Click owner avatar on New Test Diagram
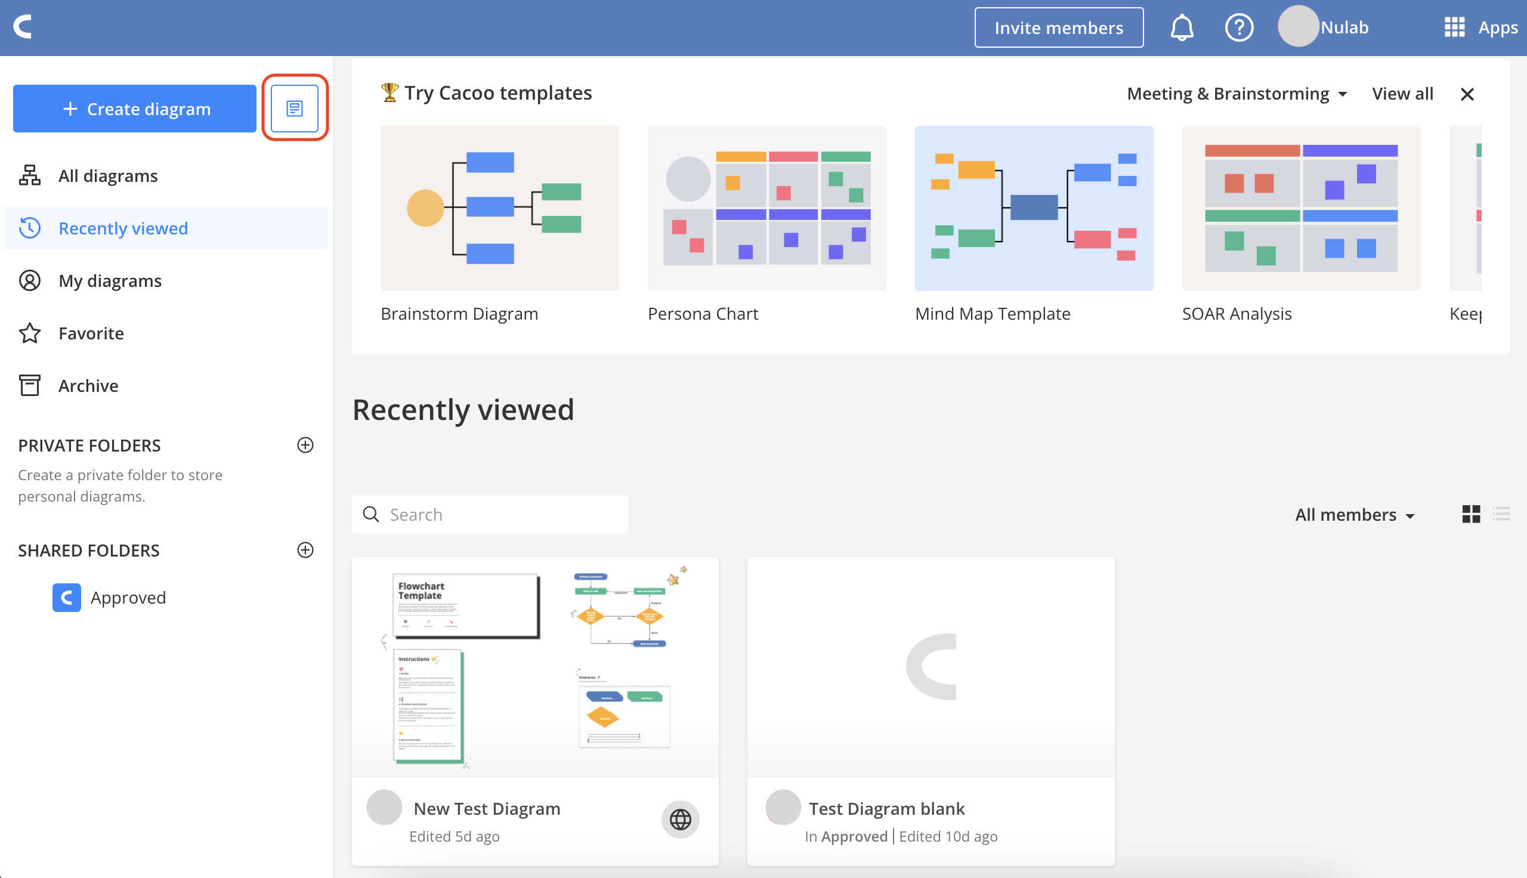This screenshot has width=1527, height=878. [x=384, y=808]
